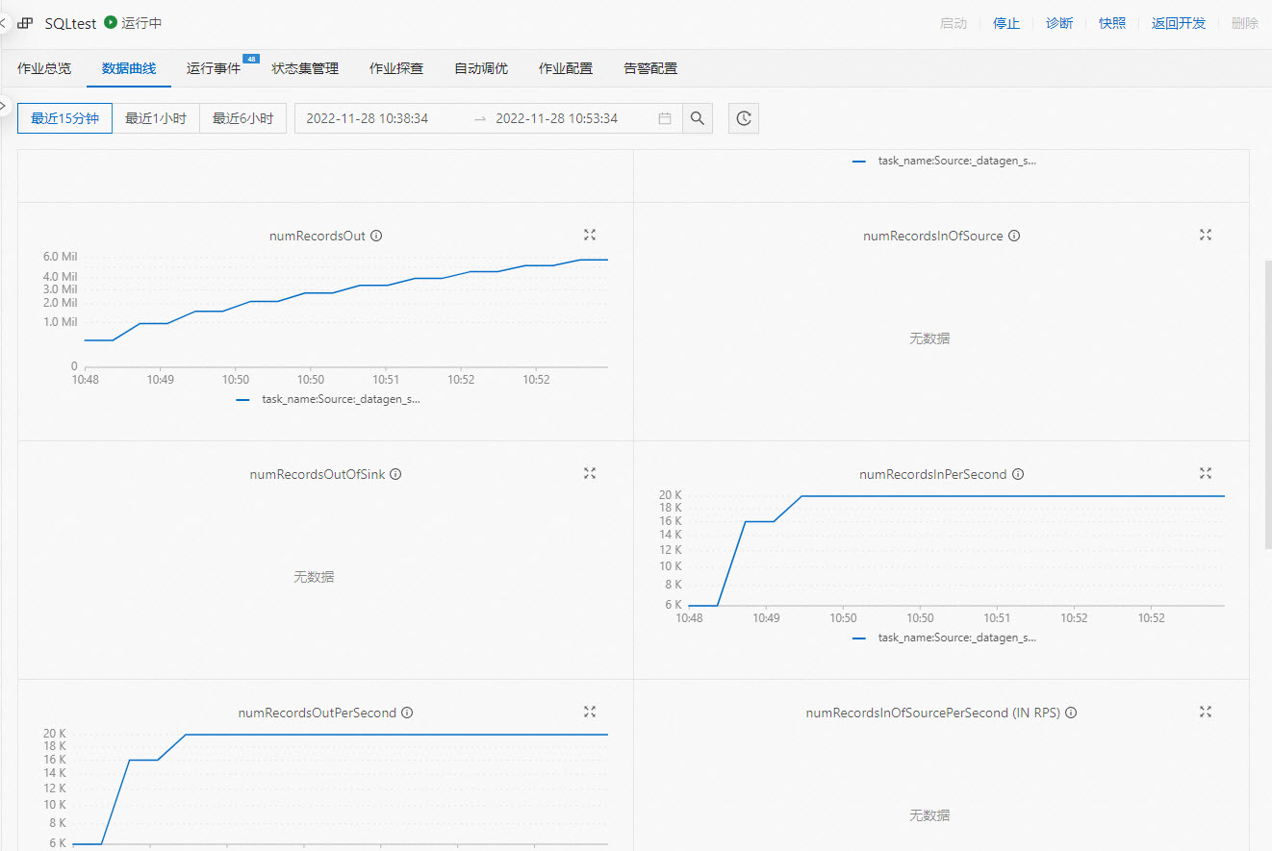Open the 告警配置 tab

650,68
